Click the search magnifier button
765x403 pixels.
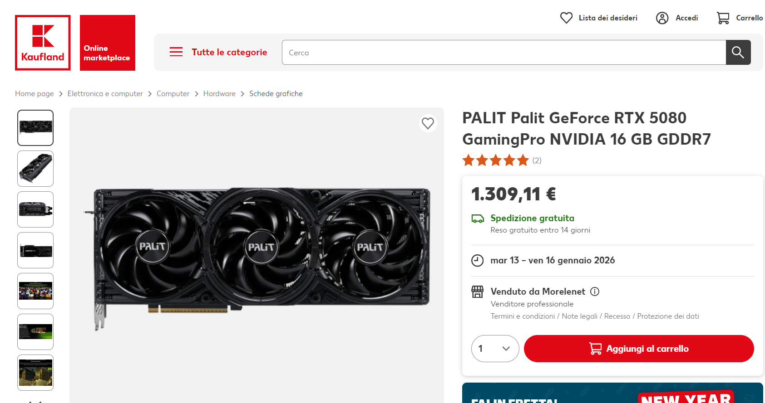coord(738,53)
